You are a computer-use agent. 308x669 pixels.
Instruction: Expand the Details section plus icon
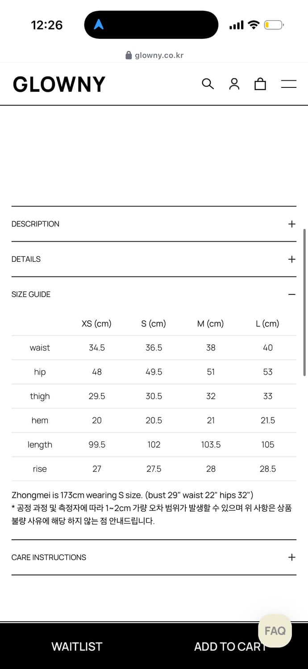[x=291, y=259]
